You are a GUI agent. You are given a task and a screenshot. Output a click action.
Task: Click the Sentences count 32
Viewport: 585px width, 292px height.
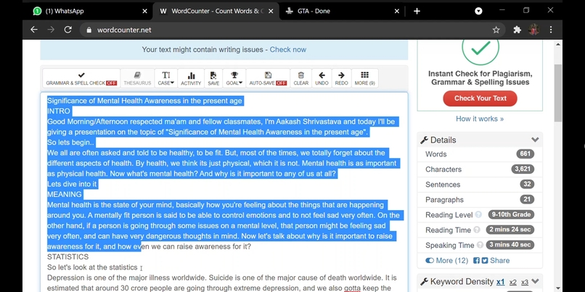point(527,184)
